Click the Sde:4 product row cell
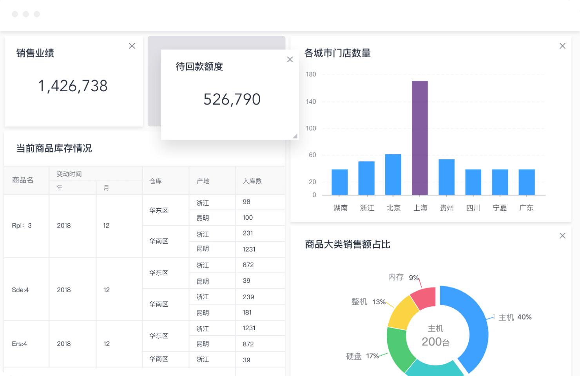Viewport: 580px width, 376px height. pyautogui.click(x=20, y=290)
